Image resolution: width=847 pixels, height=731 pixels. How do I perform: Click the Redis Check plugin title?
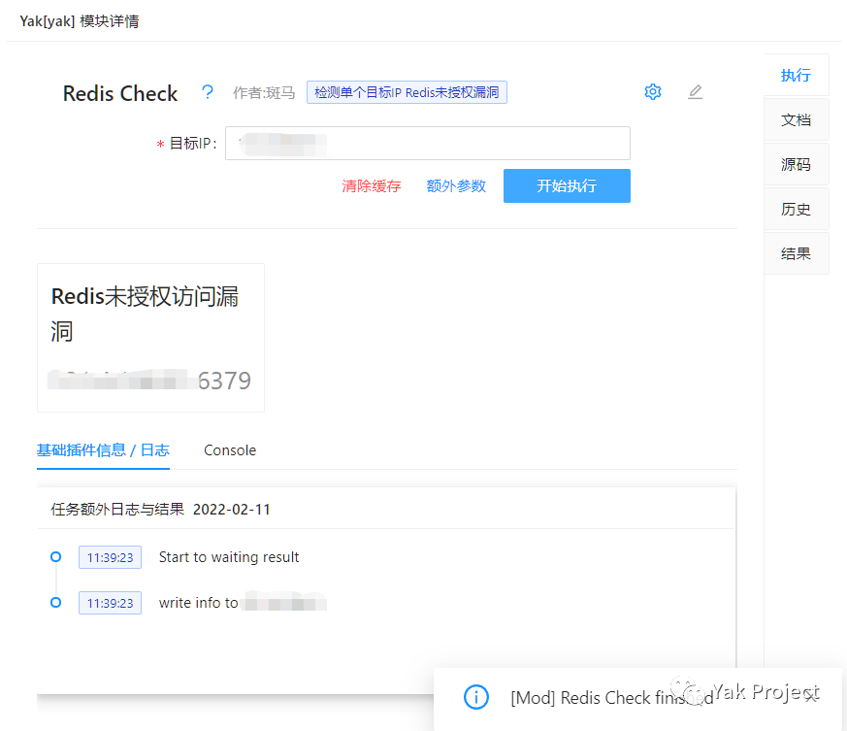(x=120, y=93)
